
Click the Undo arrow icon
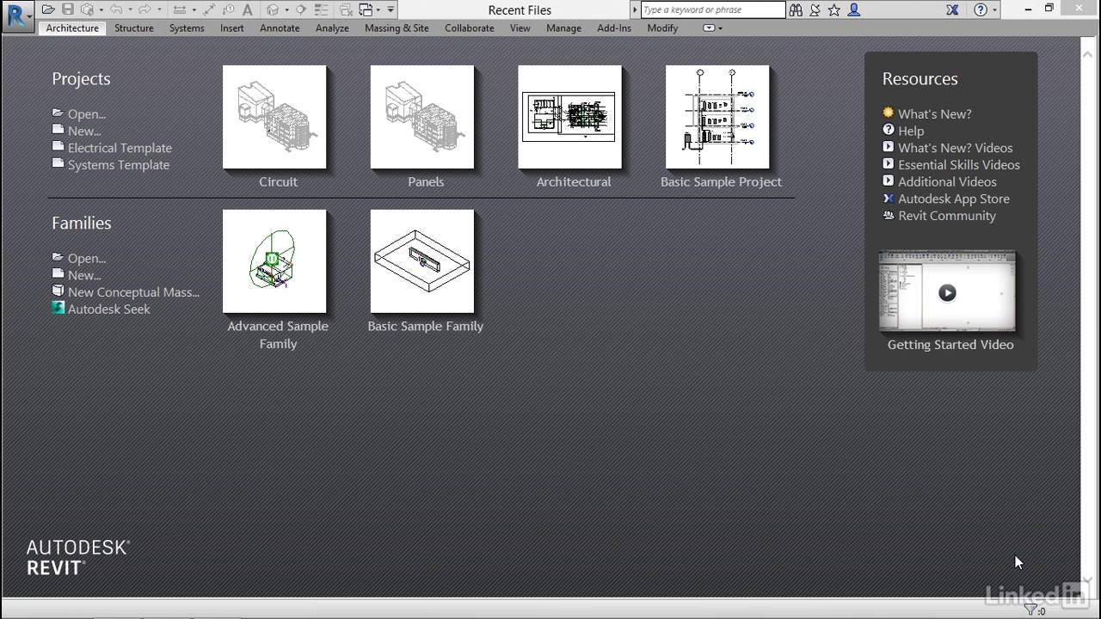pos(116,9)
